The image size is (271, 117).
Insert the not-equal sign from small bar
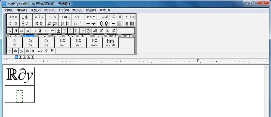click(52, 31)
